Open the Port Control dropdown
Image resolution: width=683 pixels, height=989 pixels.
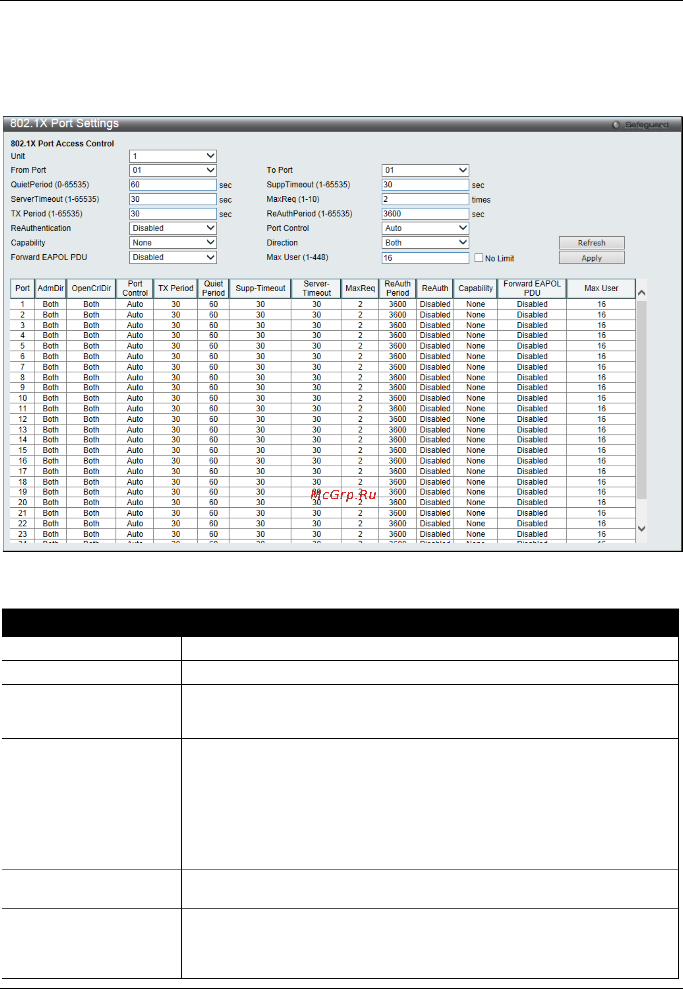tap(425, 229)
